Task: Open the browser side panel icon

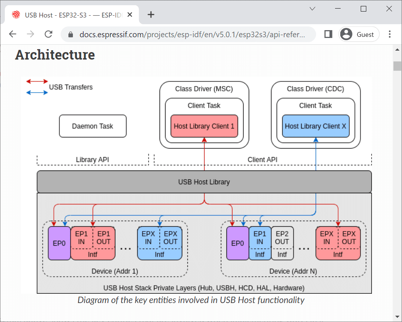Action: (x=328, y=34)
